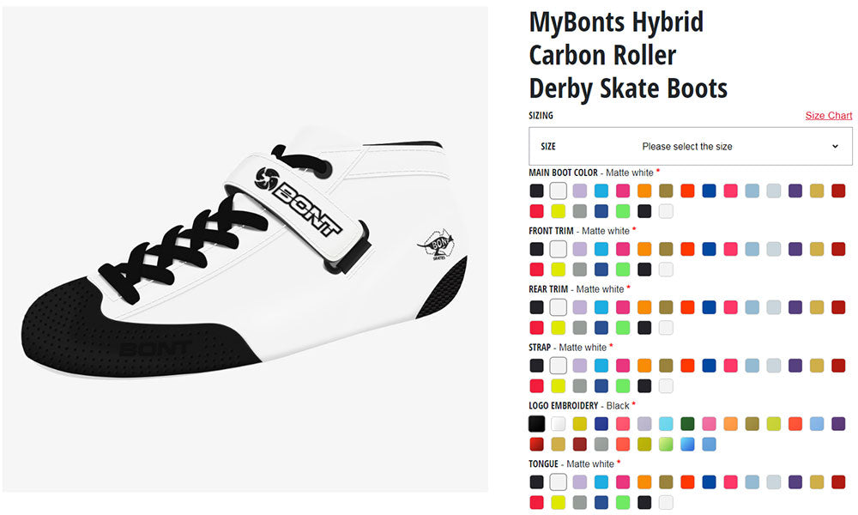Image resolution: width=858 pixels, height=515 pixels.
Task: Select the green Tongue swatch
Action: tap(623, 503)
